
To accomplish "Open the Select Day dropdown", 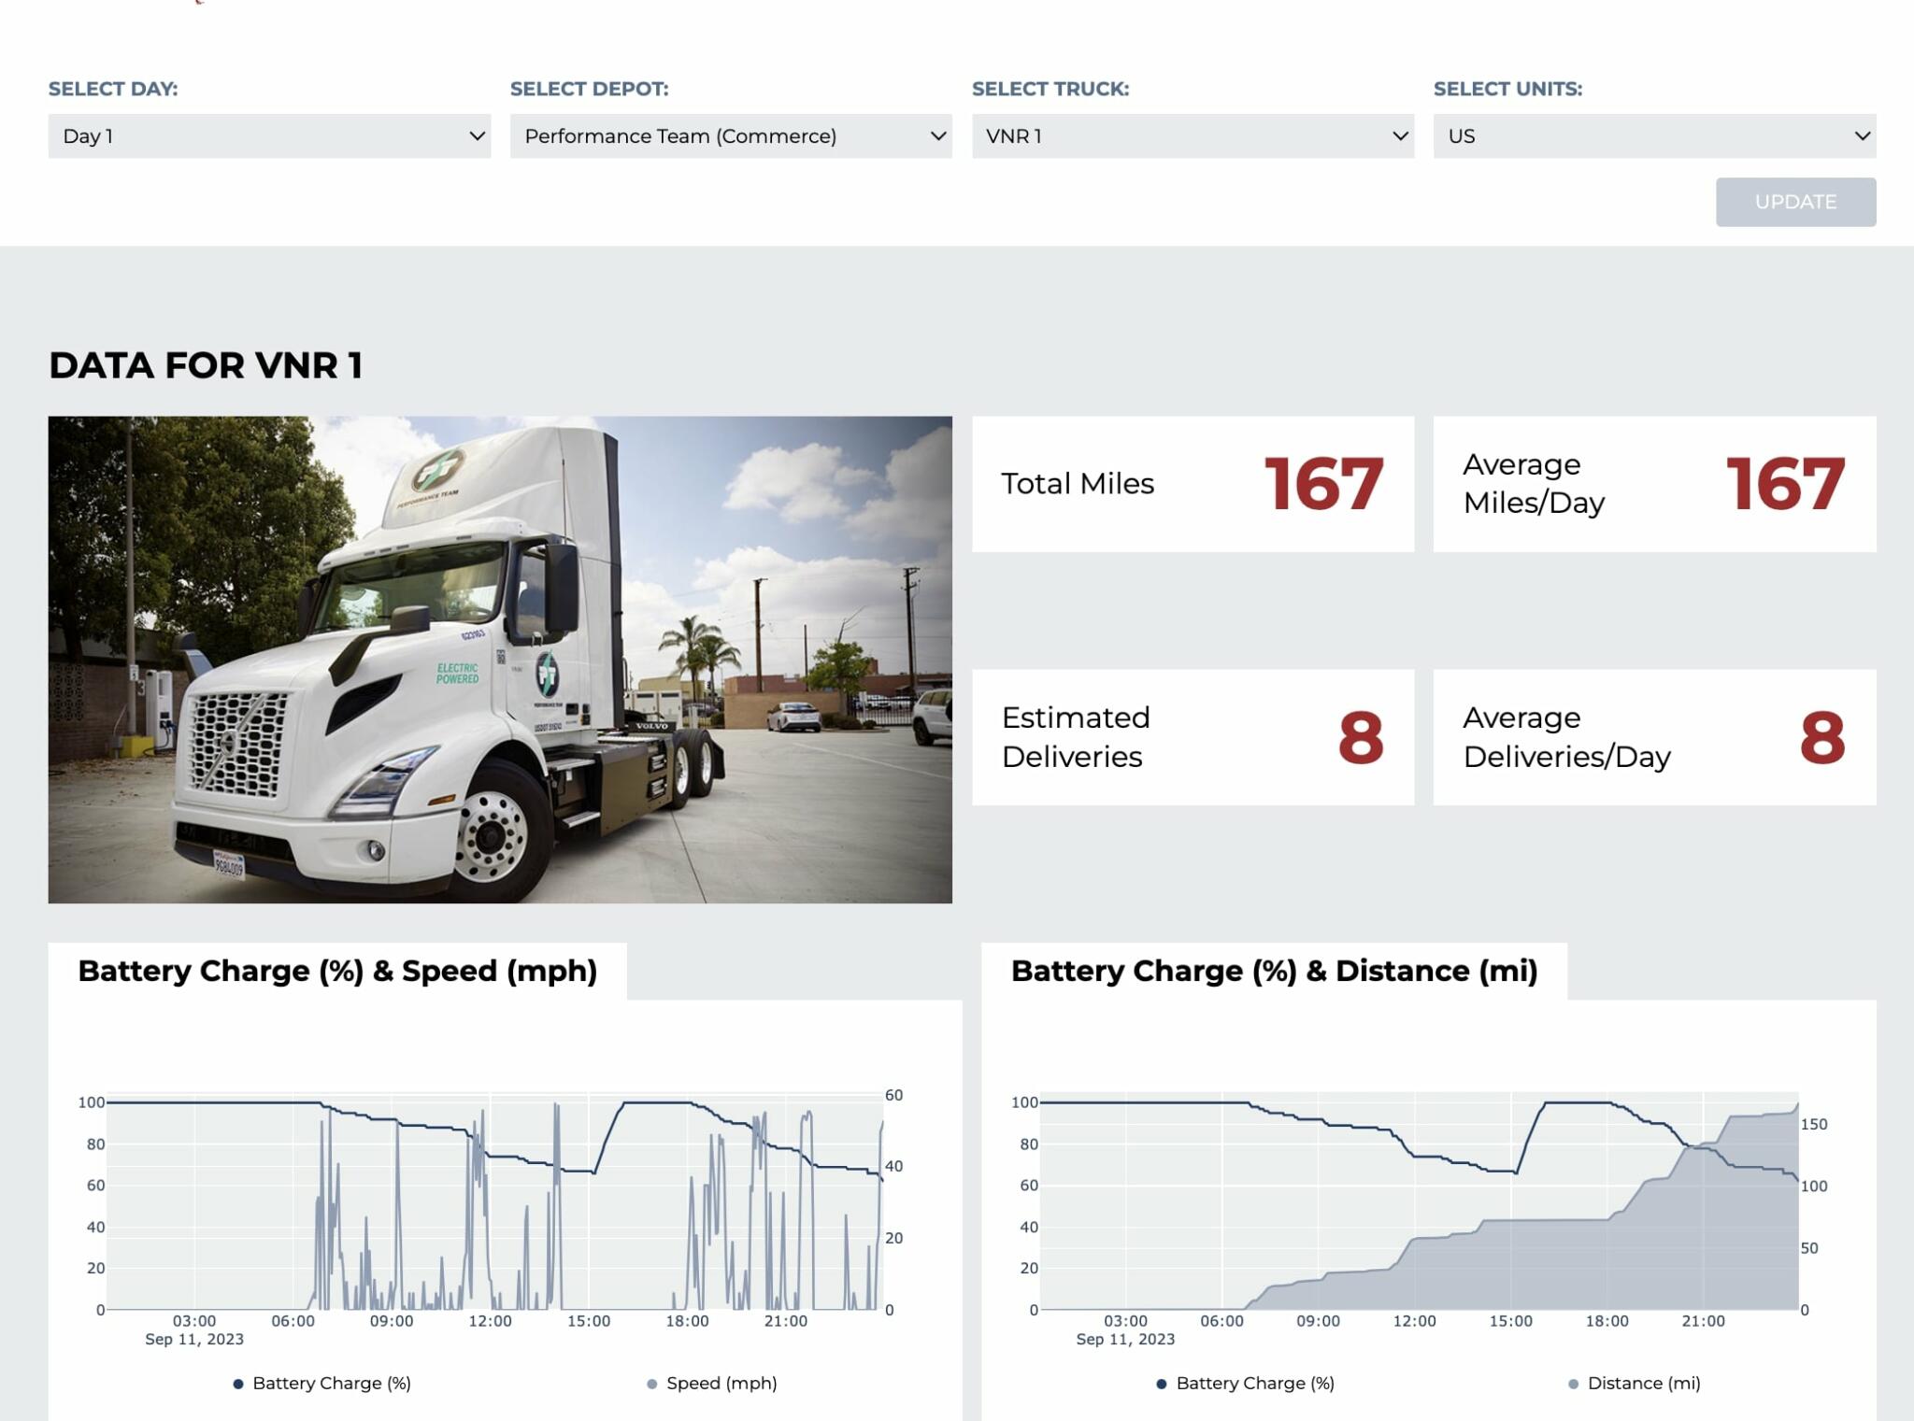I will (269, 135).
